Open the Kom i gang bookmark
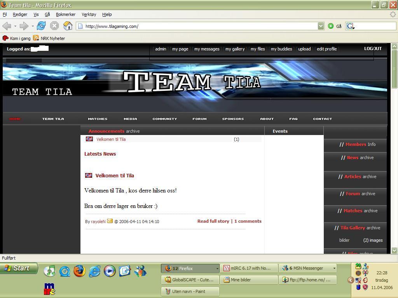This screenshot has width=398, height=298. click(x=16, y=38)
